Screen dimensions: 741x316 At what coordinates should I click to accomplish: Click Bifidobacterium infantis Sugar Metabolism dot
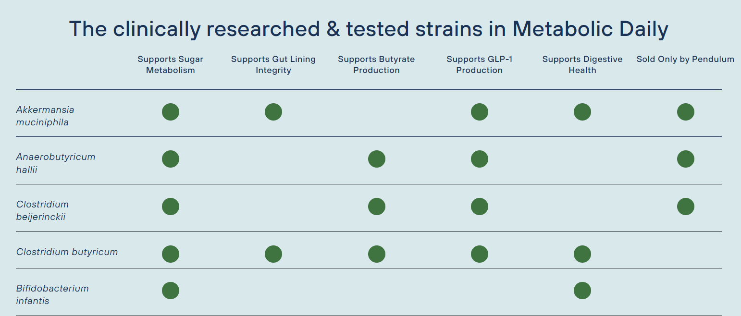pos(171,291)
